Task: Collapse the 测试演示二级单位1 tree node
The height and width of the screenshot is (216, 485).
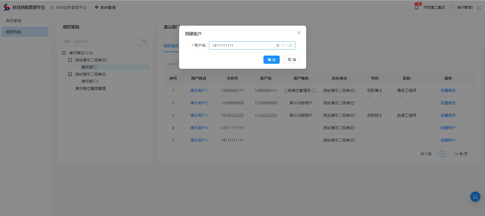Action: point(70,60)
